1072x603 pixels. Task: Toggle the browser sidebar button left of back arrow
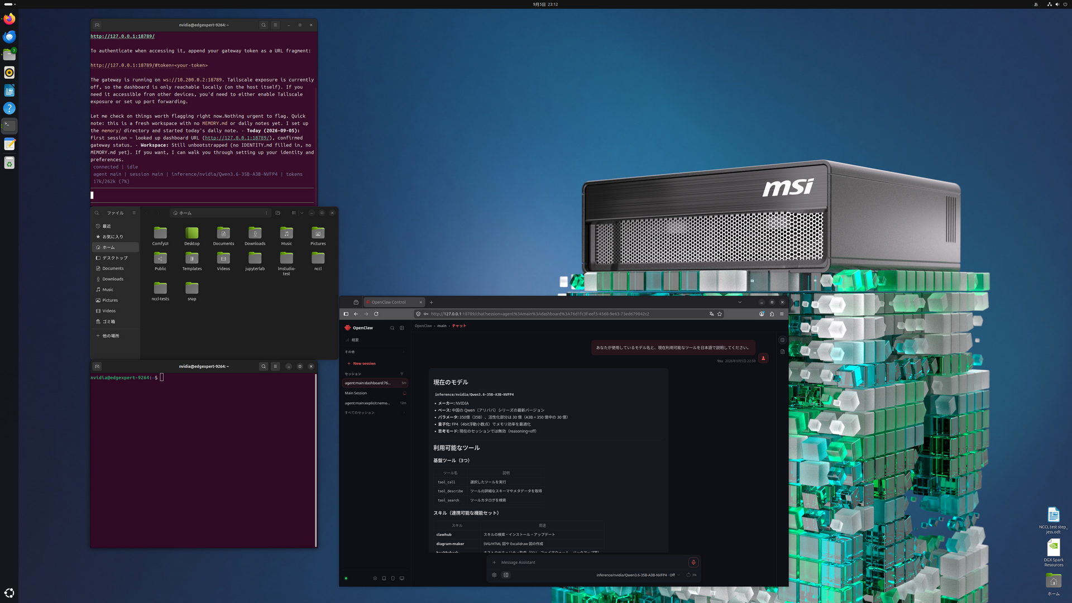[x=346, y=314]
